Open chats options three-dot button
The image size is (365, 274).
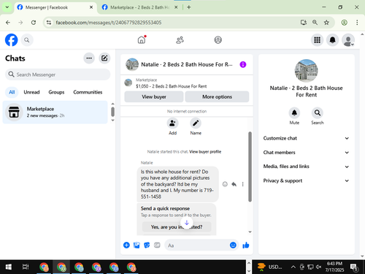click(x=89, y=58)
